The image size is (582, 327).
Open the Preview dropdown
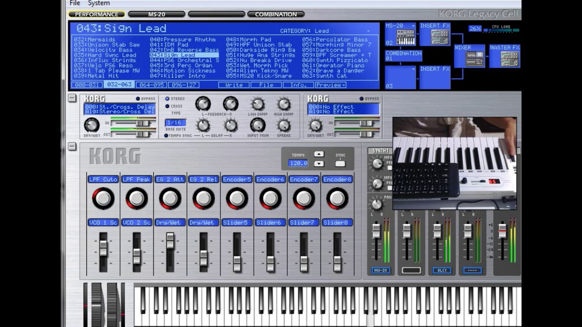pyautogui.click(x=331, y=85)
